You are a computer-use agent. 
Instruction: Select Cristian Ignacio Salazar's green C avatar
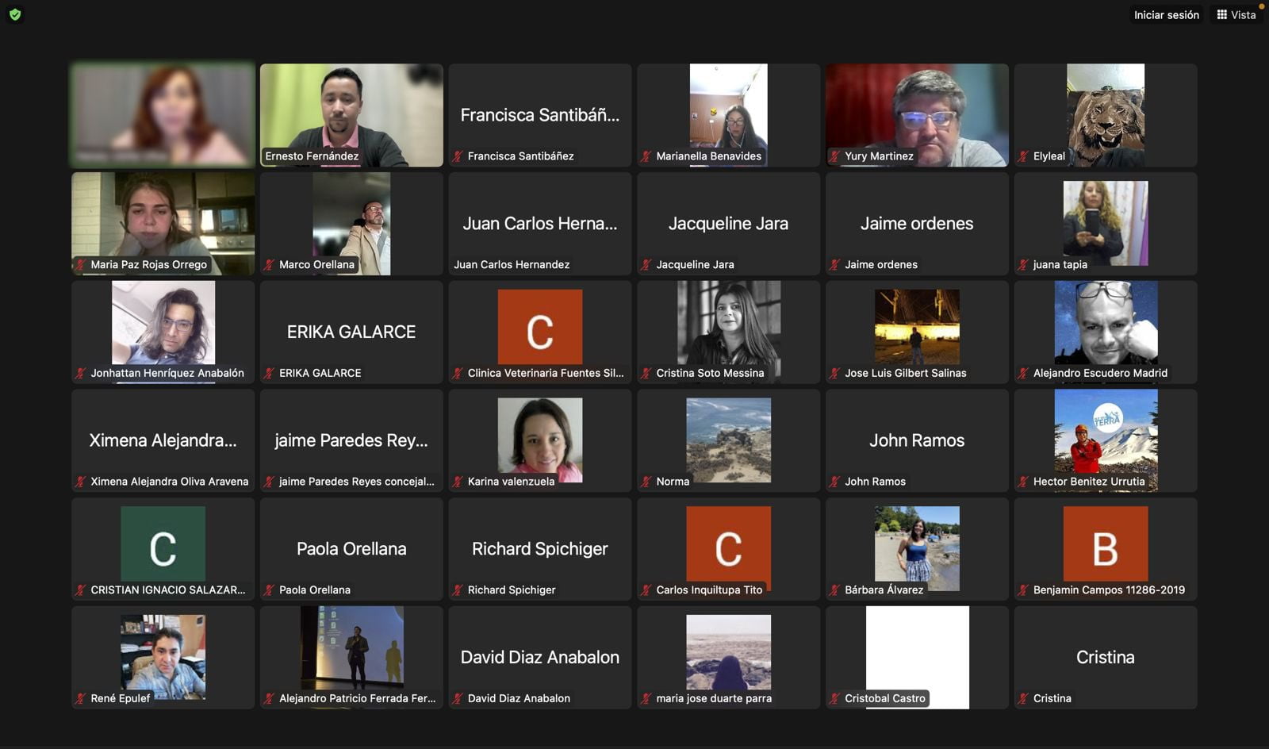point(163,544)
